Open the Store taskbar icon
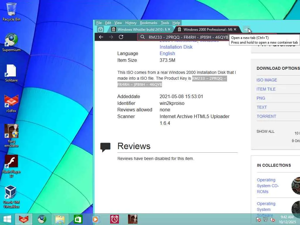The image size is (300, 225). click(78, 219)
